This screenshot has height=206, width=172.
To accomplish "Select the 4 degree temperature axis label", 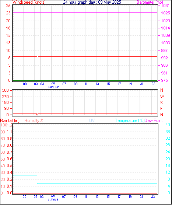I will (x=169, y=186).
